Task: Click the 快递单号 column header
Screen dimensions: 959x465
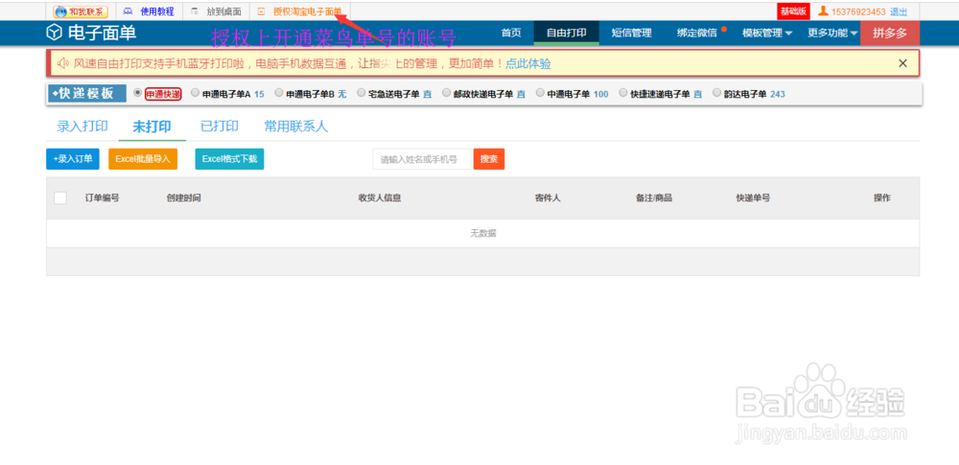Action: (x=753, y=198)
